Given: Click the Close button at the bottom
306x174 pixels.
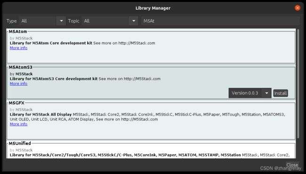Looking at the screenshot, I should coord(292,165).
